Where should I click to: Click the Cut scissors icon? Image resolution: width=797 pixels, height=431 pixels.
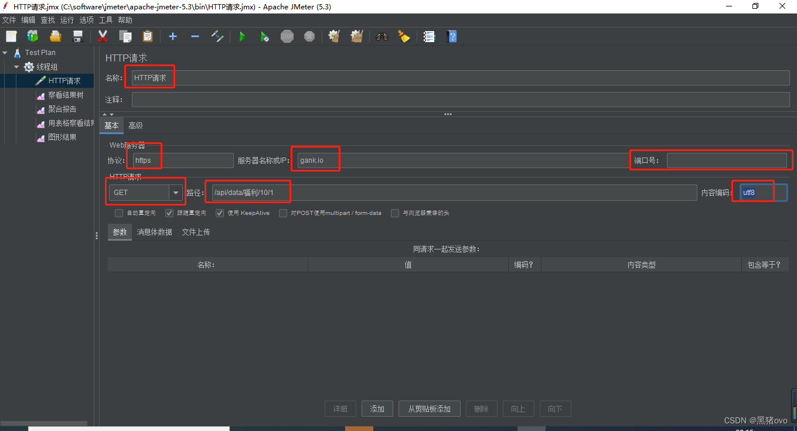click(103, 36)
